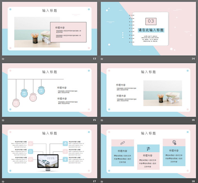Click the 输入标题 title on slide 18

point(148,133)
